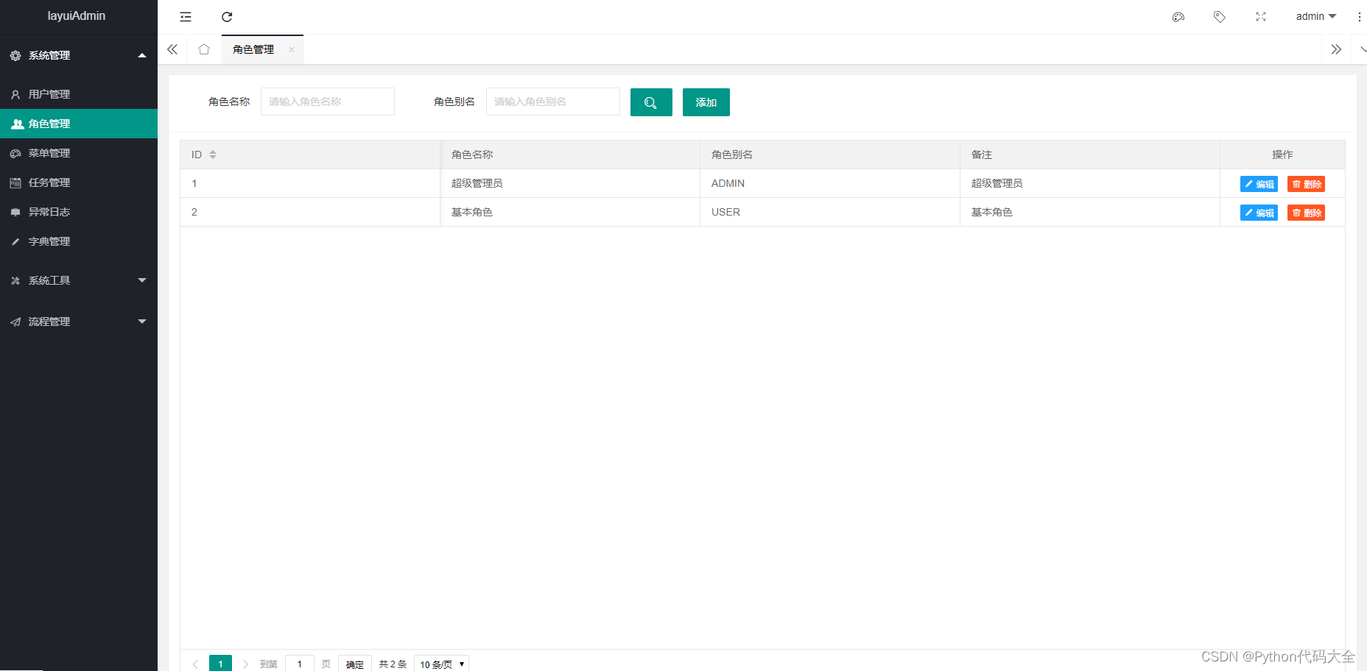Click the green 添加 add button
Image resolution: width=1367 pixels, height=671 pixels.
pyautogui.click(x=706, y=102)
